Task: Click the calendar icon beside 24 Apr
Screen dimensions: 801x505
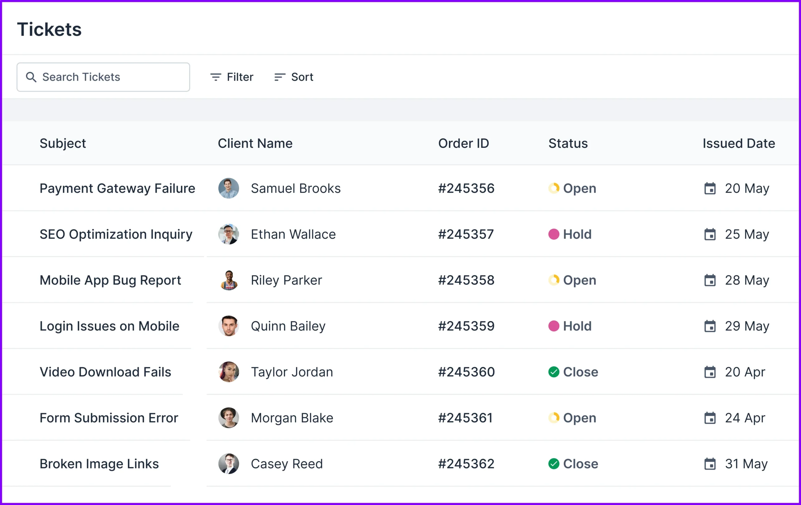Action: 710,418
